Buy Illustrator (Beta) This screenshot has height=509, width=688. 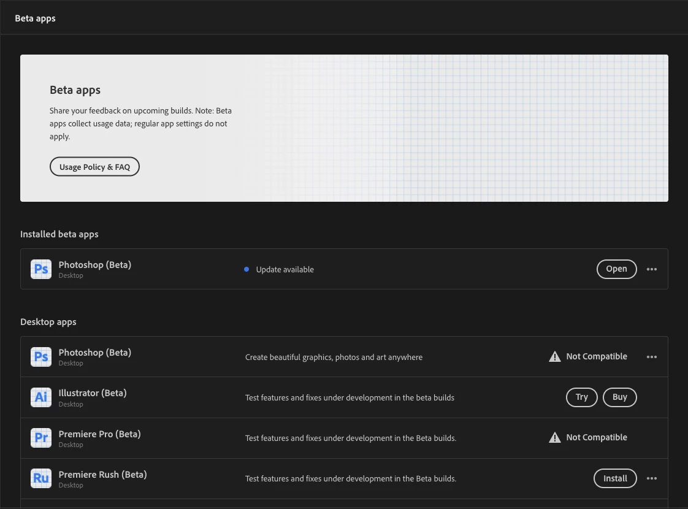[619, 397]
